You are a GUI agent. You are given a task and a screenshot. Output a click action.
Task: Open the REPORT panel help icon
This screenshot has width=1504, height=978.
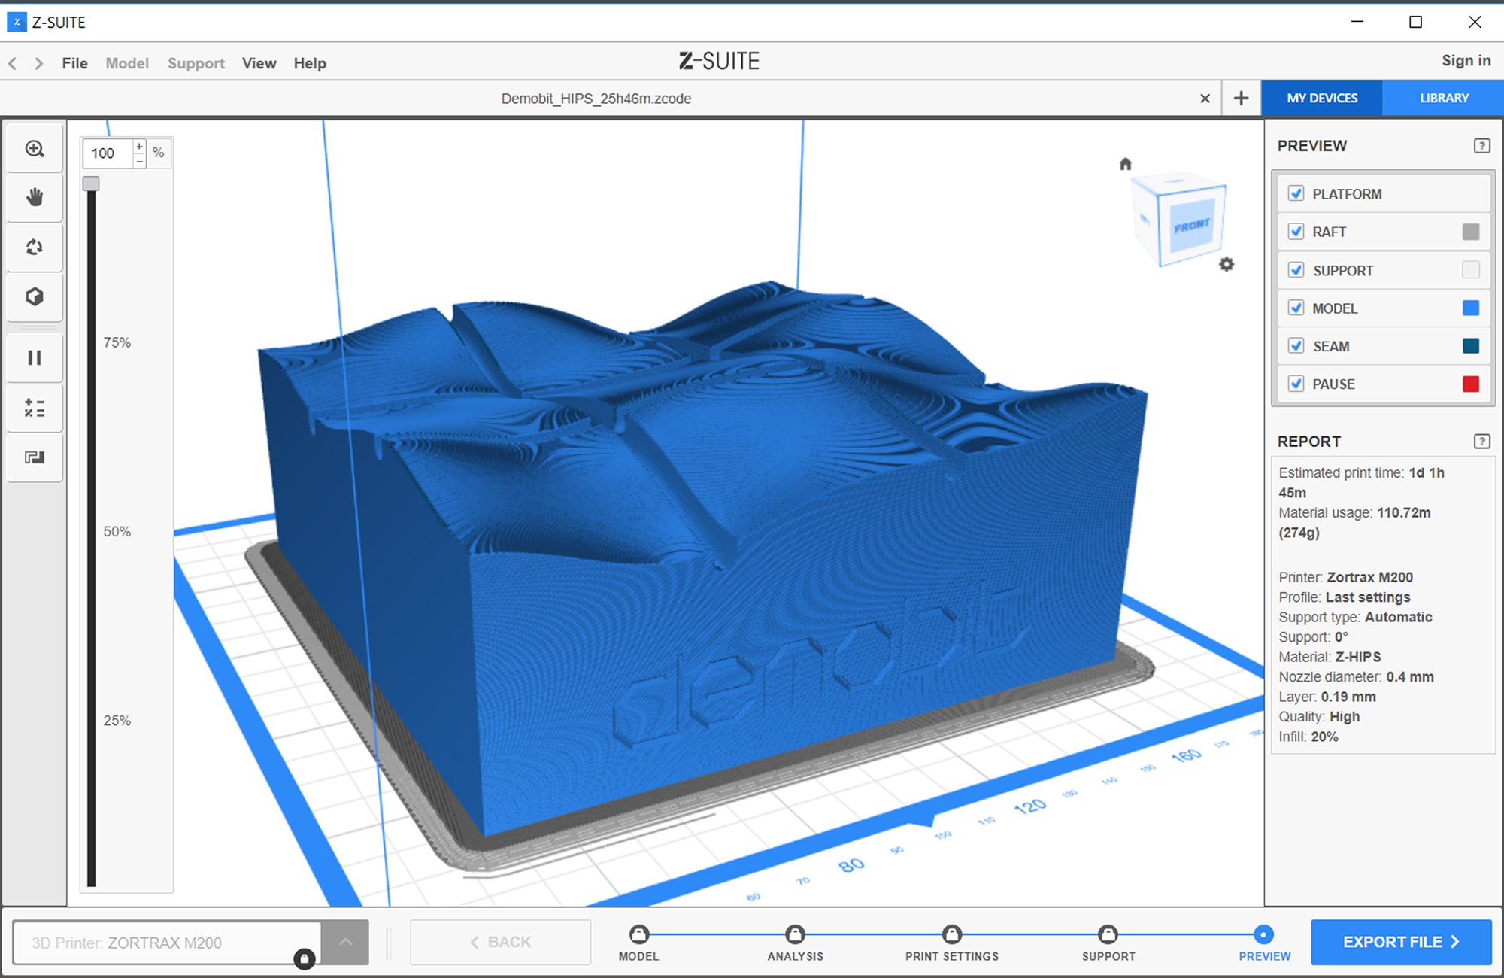1481,442
